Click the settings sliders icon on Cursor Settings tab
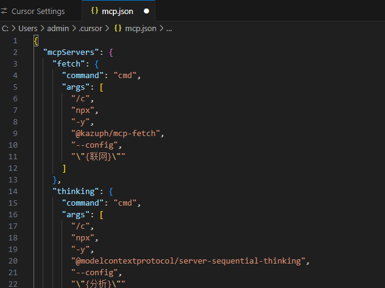This screenshot has height=288, width=385. (4, 11)
